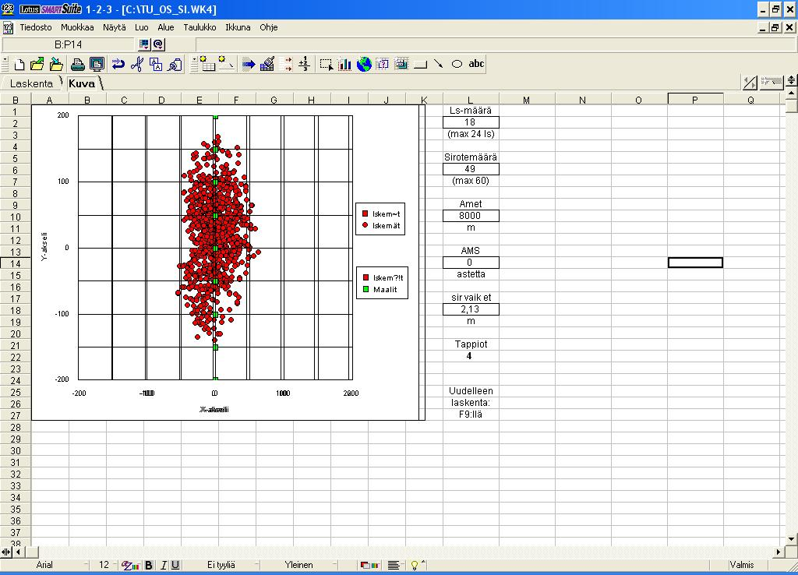Open the font size 12 selector
Viewport: 798px width, 575px height.
(104, 566)
